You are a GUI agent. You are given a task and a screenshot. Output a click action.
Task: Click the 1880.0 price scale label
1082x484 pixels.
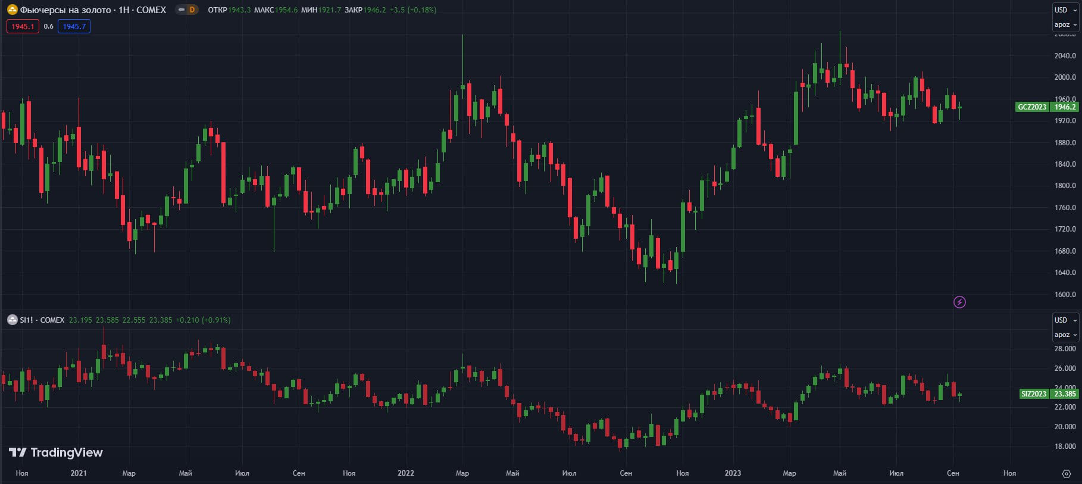(x=1065, y=143)
